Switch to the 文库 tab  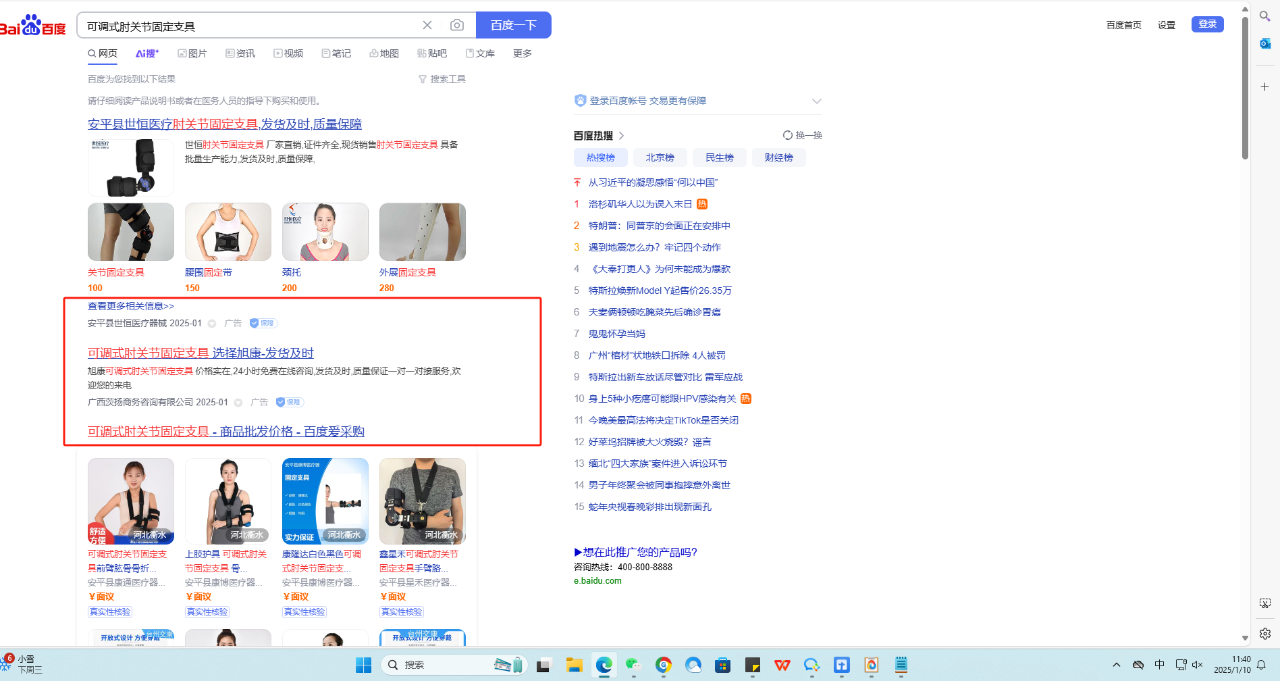pos(480,53)
